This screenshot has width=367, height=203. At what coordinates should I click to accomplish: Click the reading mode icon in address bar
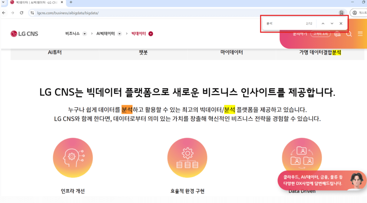[x=342, y=13]
